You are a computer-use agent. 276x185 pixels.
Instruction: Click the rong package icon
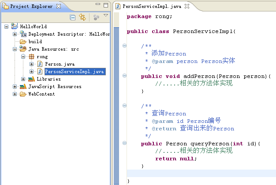click(x=31, y=57)
